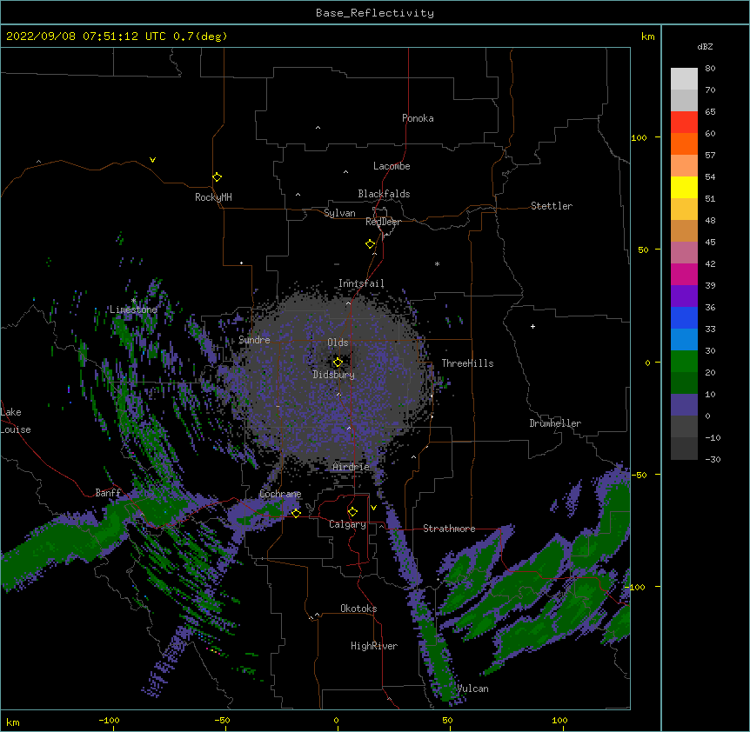The image size is (750, 732).
Task: Click the Lacombe label
Action: pos(392,166)
